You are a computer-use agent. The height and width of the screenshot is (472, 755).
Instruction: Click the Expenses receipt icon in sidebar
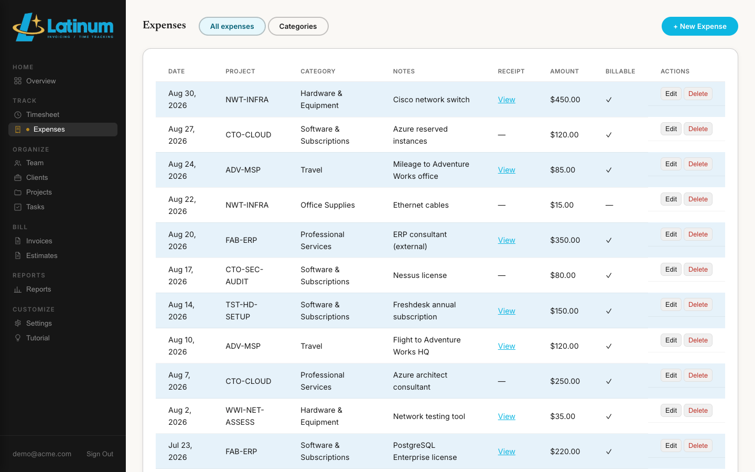click(x=18, y=130)
